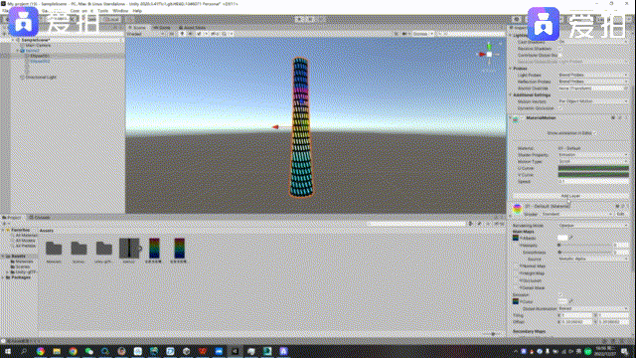Open the Help menu
The width and height of the screenshot is (636, 358).
click(137, 11)
